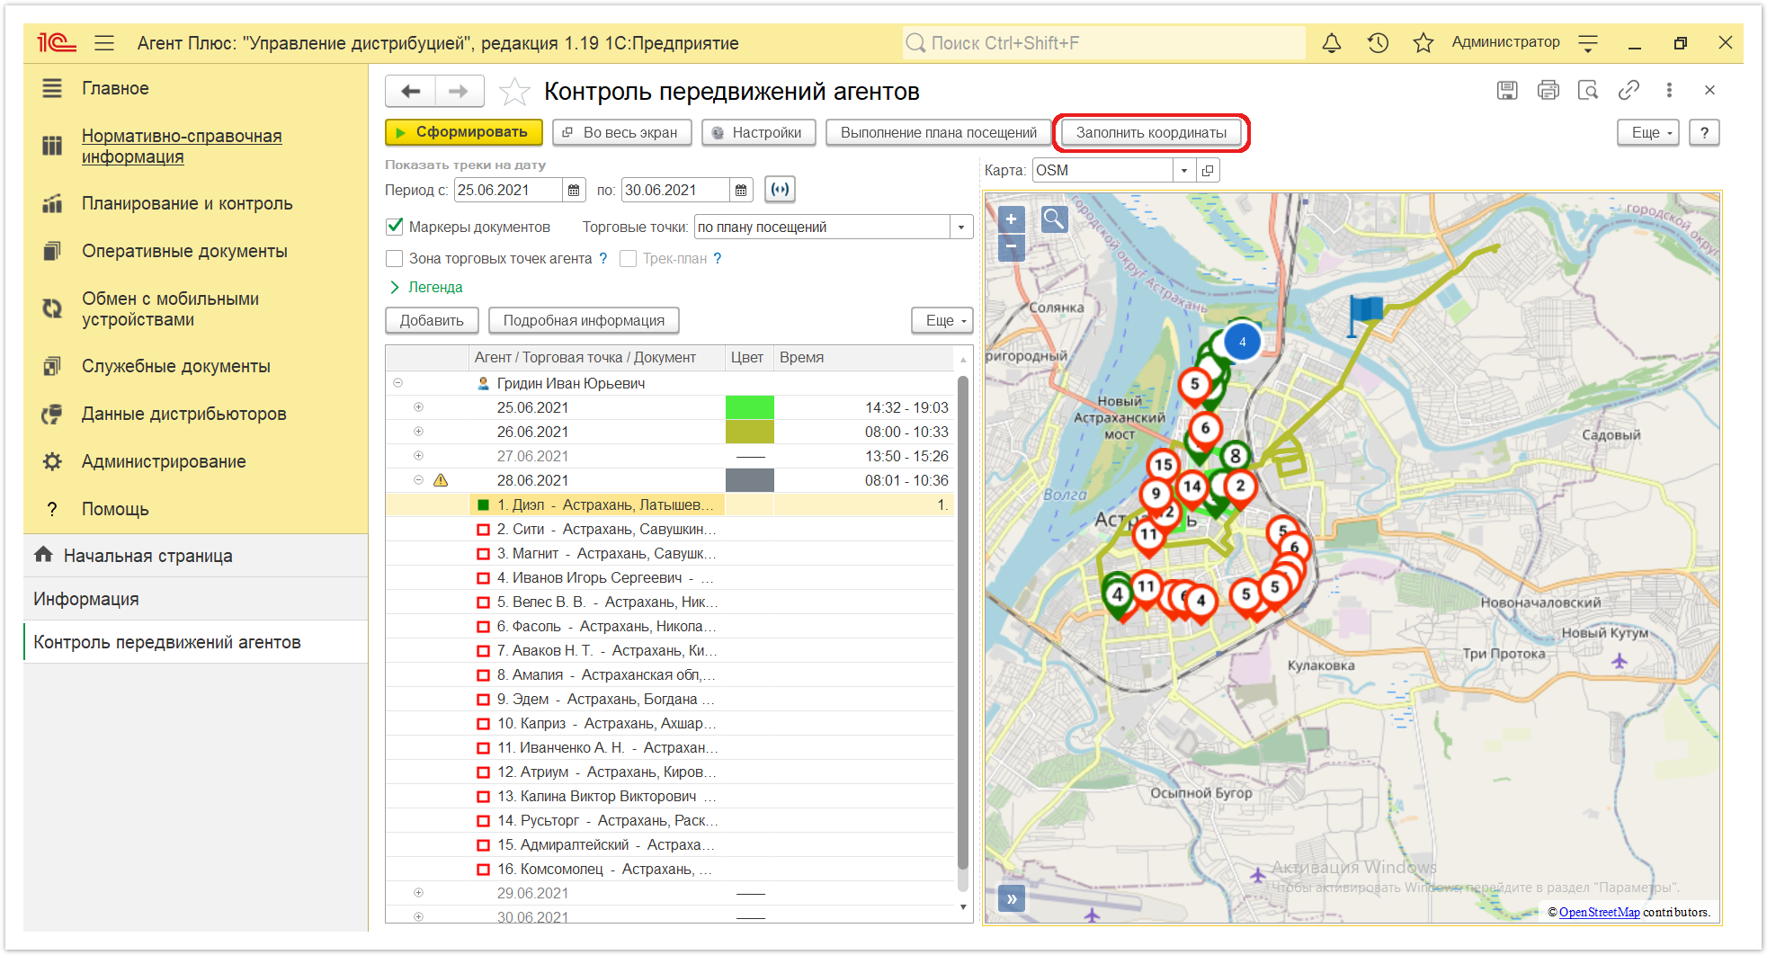Open the top-right Еще dropdown
This screenshot has height=955, width=1767.
pos(1648,132)
